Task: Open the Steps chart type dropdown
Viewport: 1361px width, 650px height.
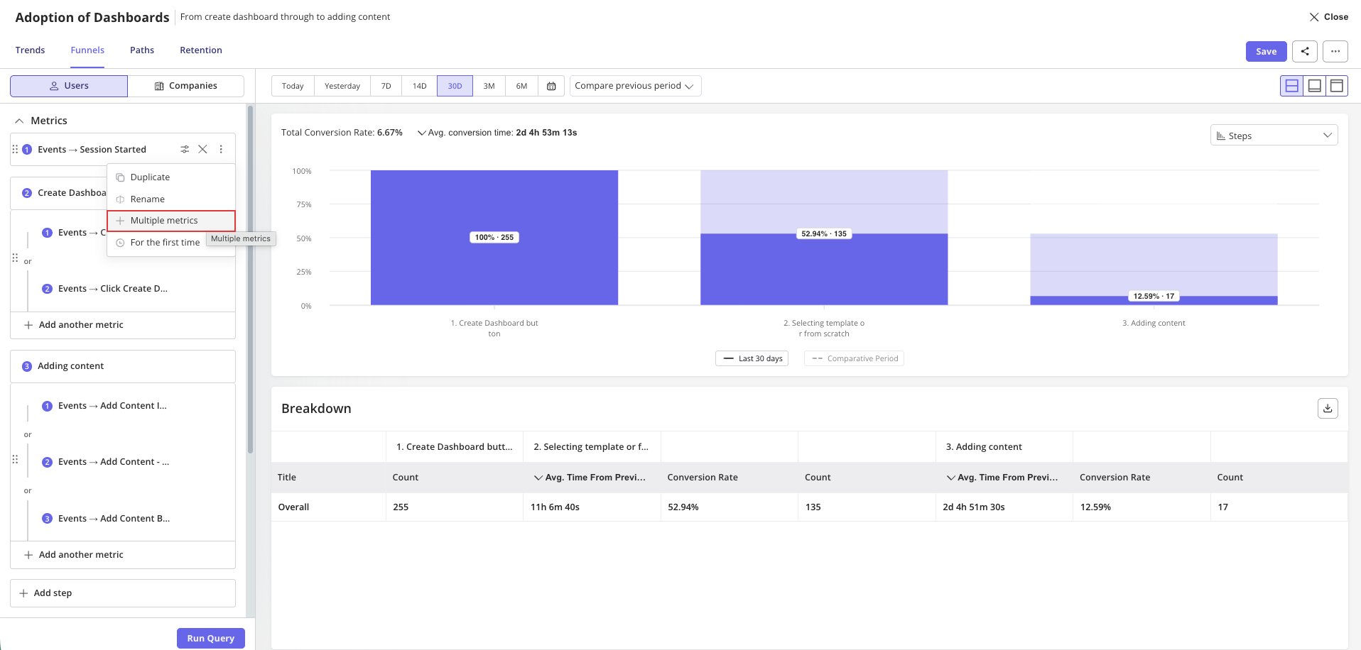Action: pos(1274,136)
